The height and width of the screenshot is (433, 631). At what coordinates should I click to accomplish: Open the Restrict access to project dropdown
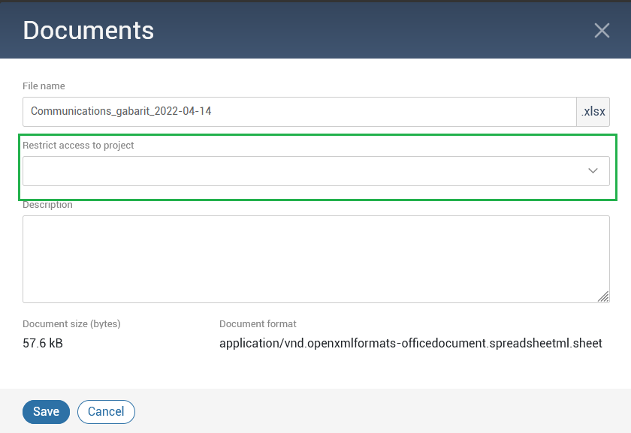click(x=300, y=171)
